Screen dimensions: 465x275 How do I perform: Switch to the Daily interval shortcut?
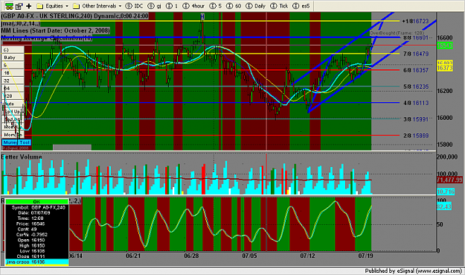256,6
